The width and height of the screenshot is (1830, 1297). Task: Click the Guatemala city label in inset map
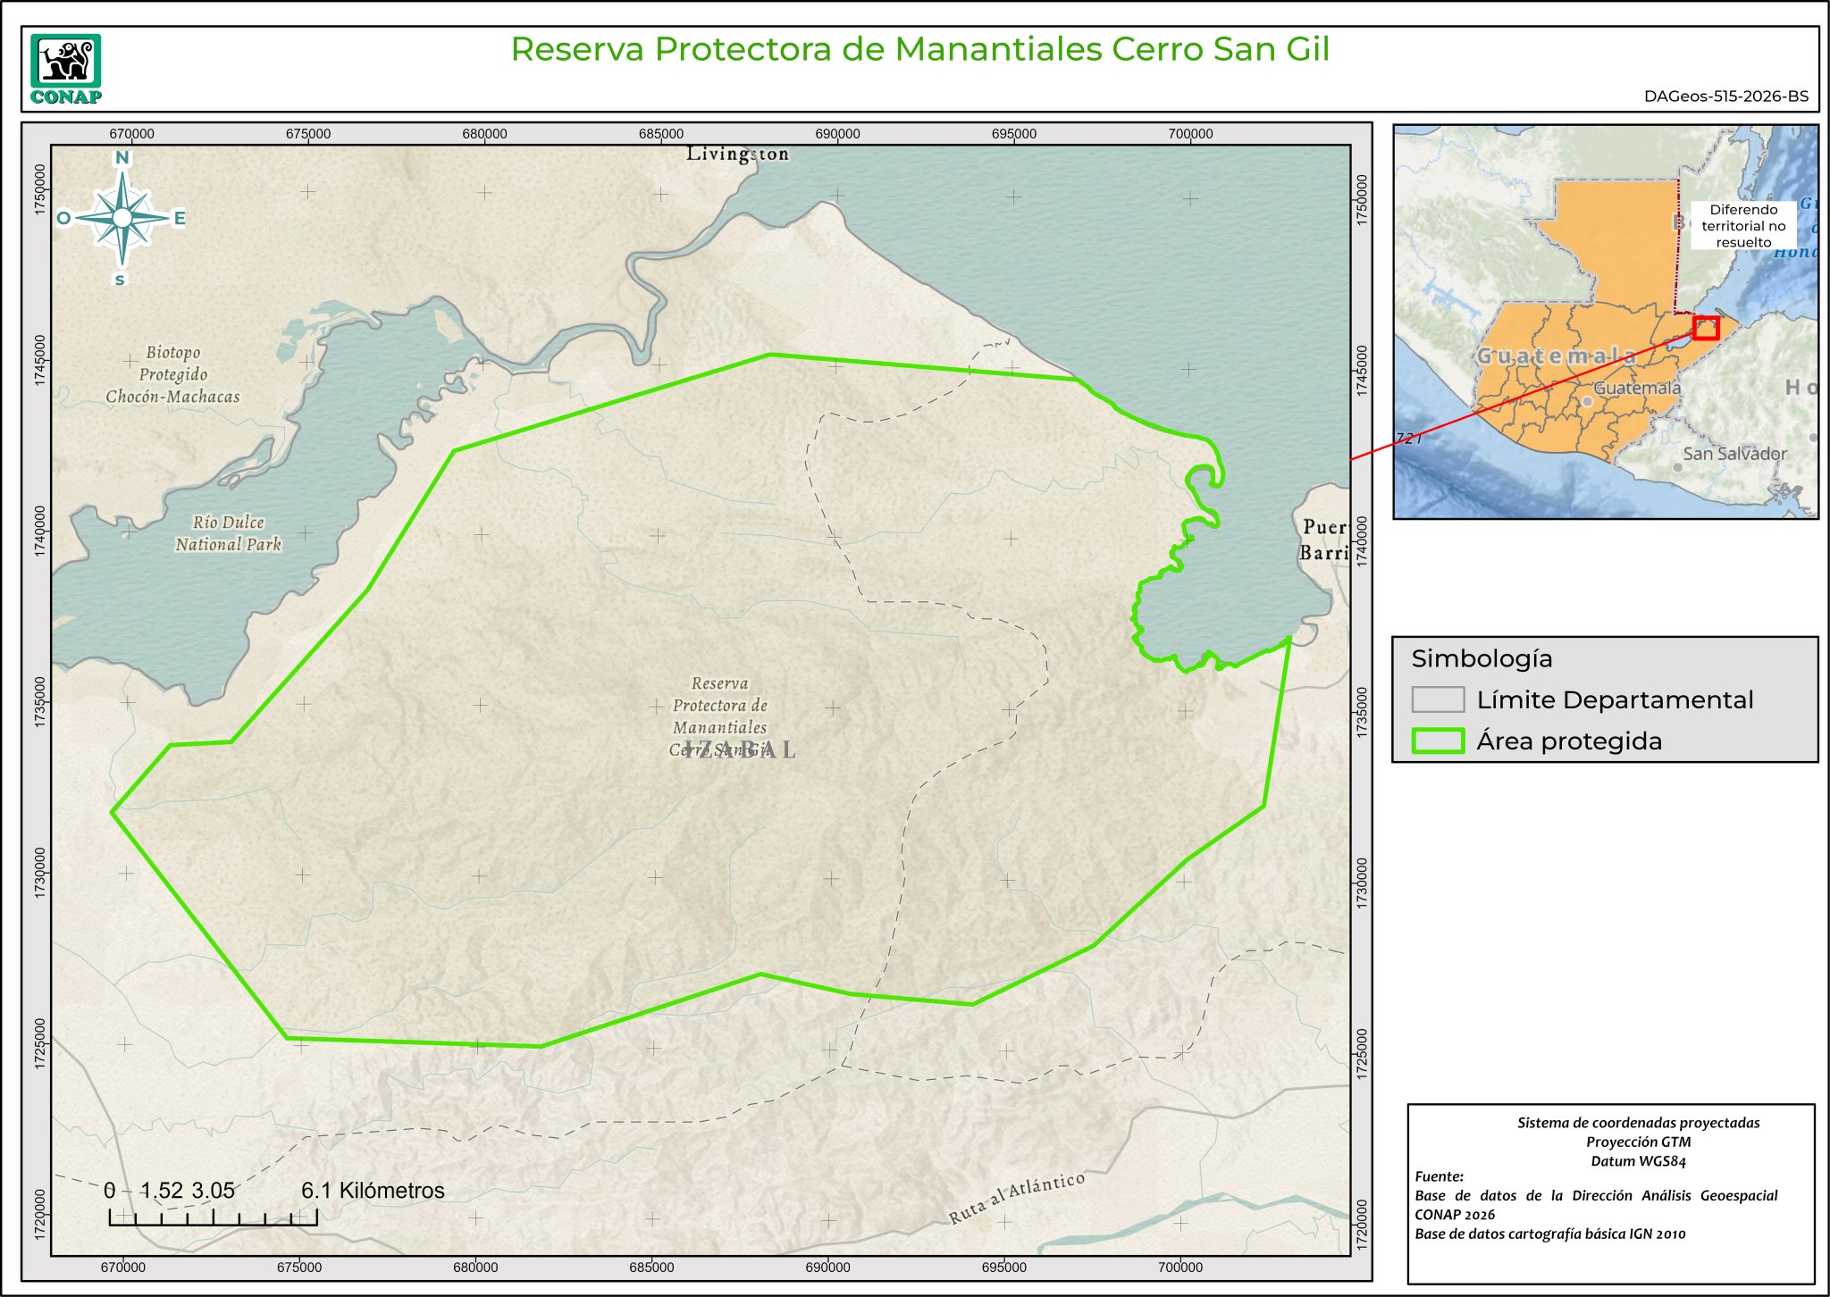pyautogui.click(x=1636, y=389)
